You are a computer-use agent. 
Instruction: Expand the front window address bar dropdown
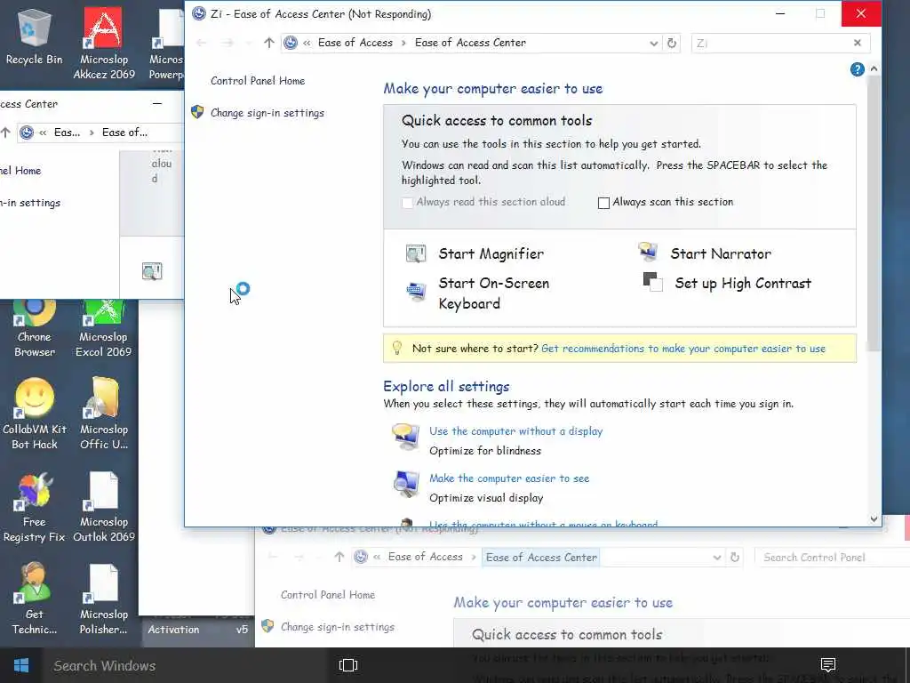click(653, 43)
